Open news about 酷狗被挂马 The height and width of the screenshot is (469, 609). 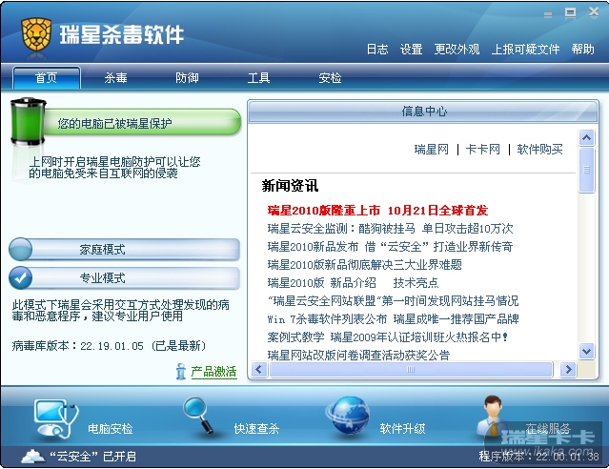[x=390, y=229]
